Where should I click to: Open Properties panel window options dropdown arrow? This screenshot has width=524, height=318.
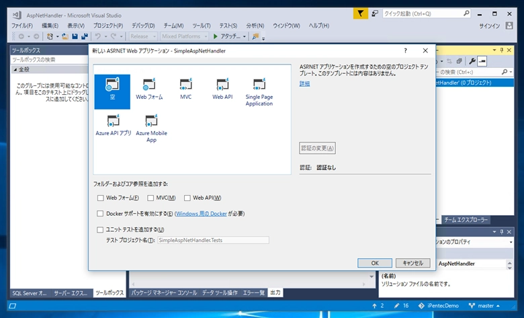(x=494, y=232)
